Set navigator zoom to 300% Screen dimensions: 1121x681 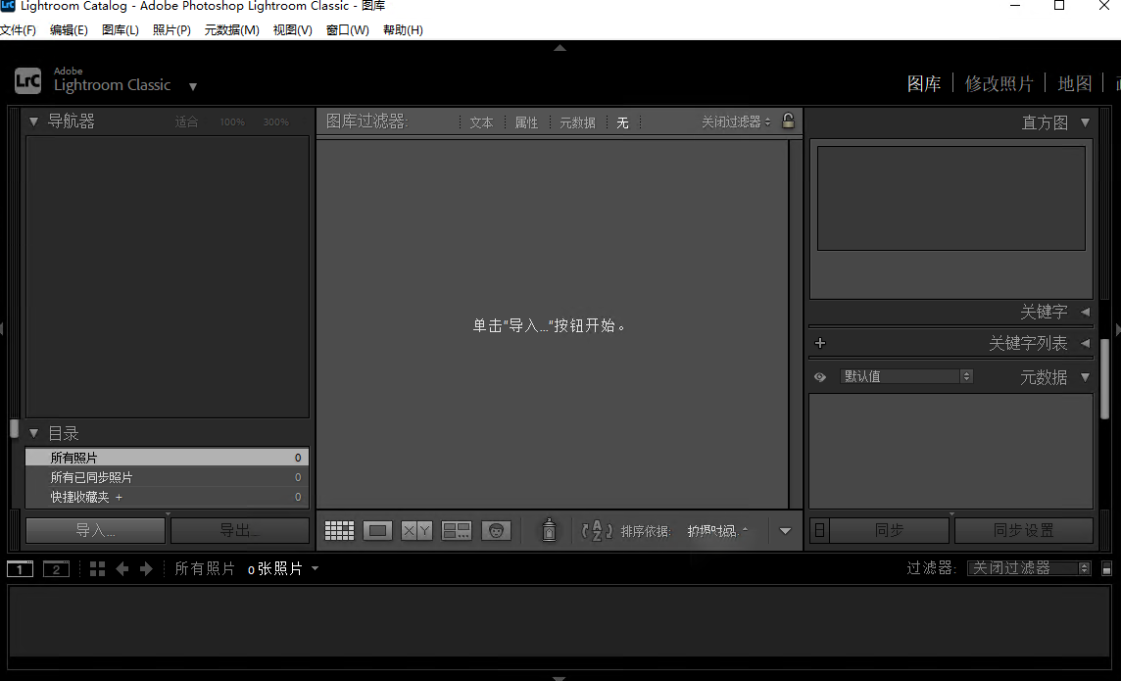point(276,122)
